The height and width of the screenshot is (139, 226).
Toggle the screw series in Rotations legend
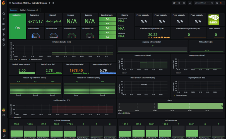coord(15,59)
